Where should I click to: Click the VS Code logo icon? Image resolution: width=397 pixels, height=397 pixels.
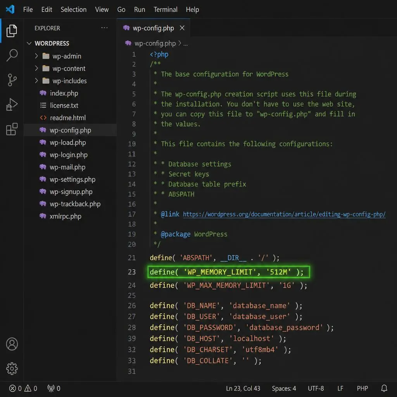pyautogui.click(x=10, y=9)
